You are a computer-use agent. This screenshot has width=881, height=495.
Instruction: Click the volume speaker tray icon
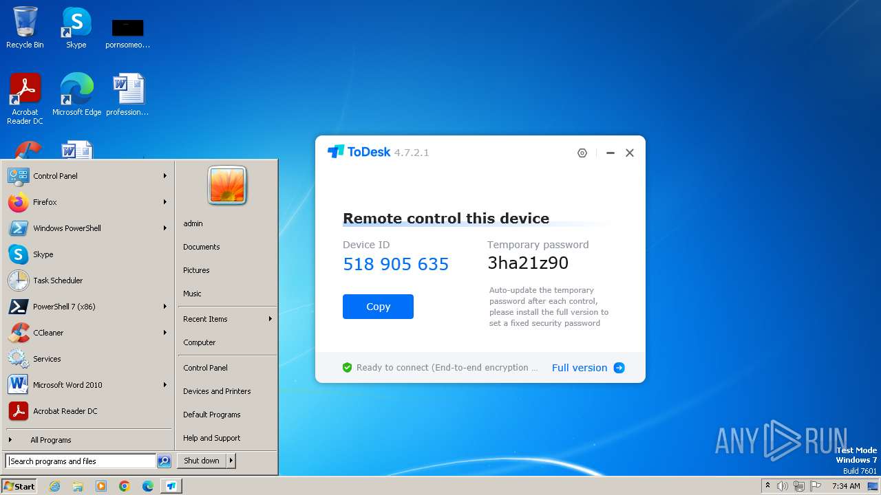(x=783, y=486)
